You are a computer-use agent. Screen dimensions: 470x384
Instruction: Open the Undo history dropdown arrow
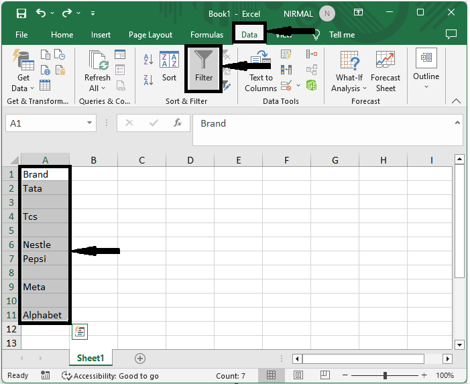(x=52, y=13)
